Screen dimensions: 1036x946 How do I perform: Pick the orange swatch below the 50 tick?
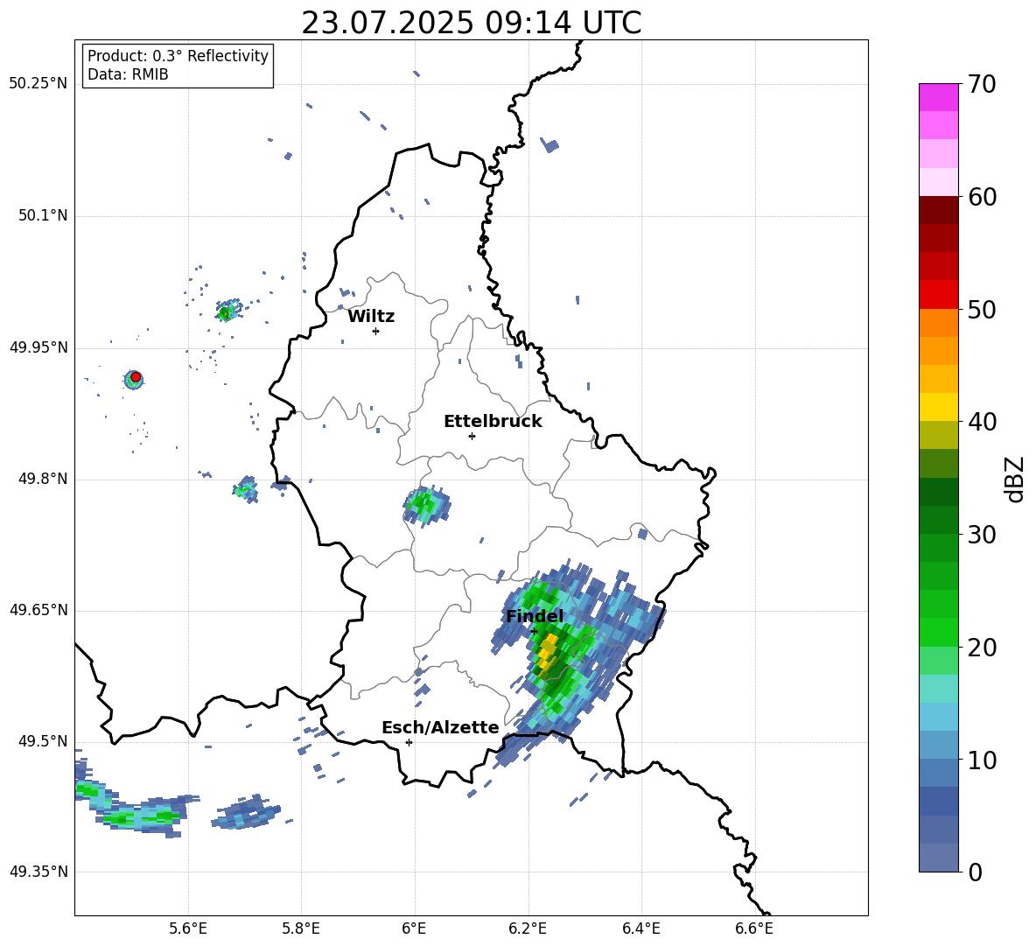939,323
